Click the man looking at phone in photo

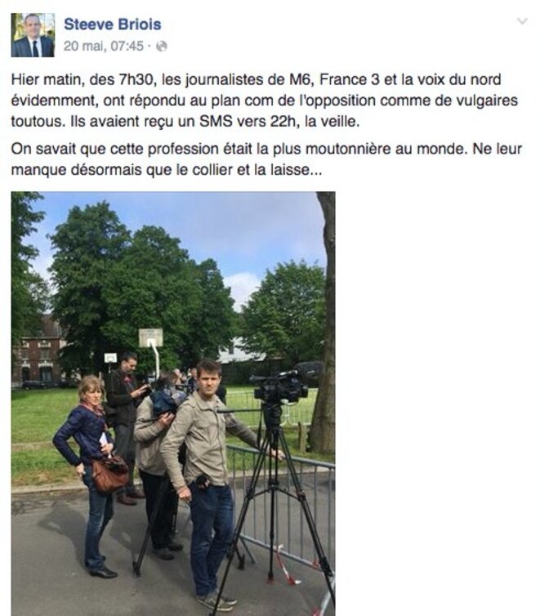[x=126, y=426]
